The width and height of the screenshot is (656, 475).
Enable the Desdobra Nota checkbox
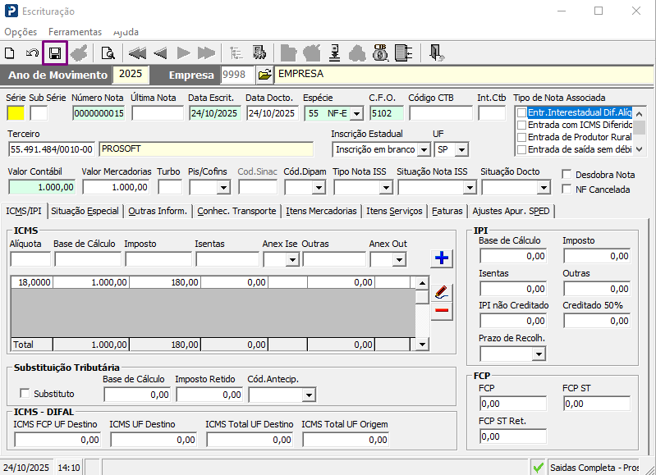click(x=567, y=174)
